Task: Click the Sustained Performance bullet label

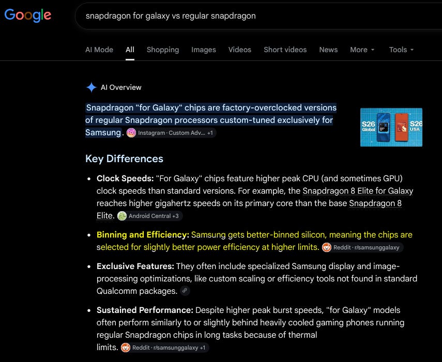Action: click(x=145, y=310)
